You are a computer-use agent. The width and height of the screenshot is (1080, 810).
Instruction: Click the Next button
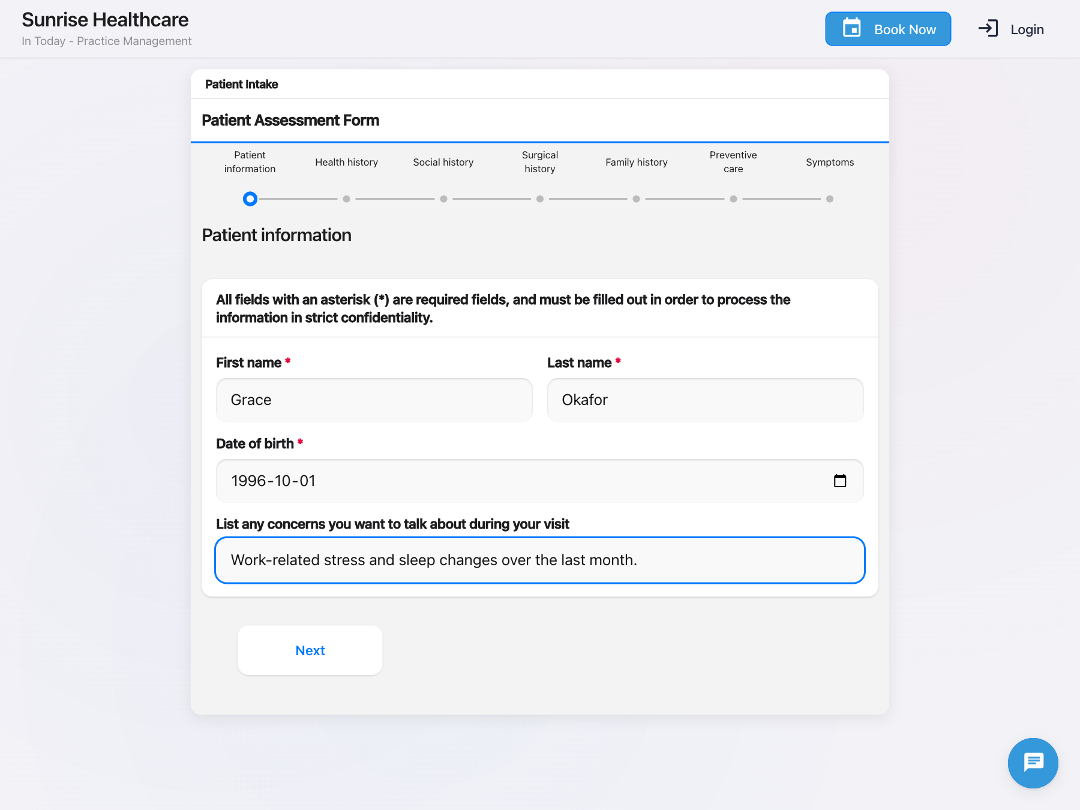click(310, 650)
